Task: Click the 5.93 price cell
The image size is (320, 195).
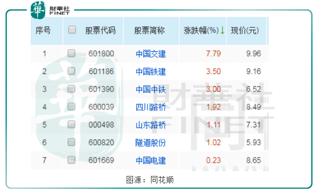Action: [253, 142]
